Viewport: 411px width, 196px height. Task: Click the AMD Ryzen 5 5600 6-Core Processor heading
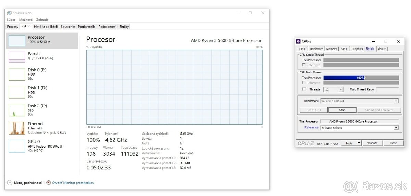point(226,41)
